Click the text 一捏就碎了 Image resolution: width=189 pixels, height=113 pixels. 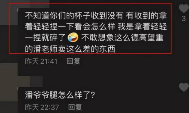(45, 38)
